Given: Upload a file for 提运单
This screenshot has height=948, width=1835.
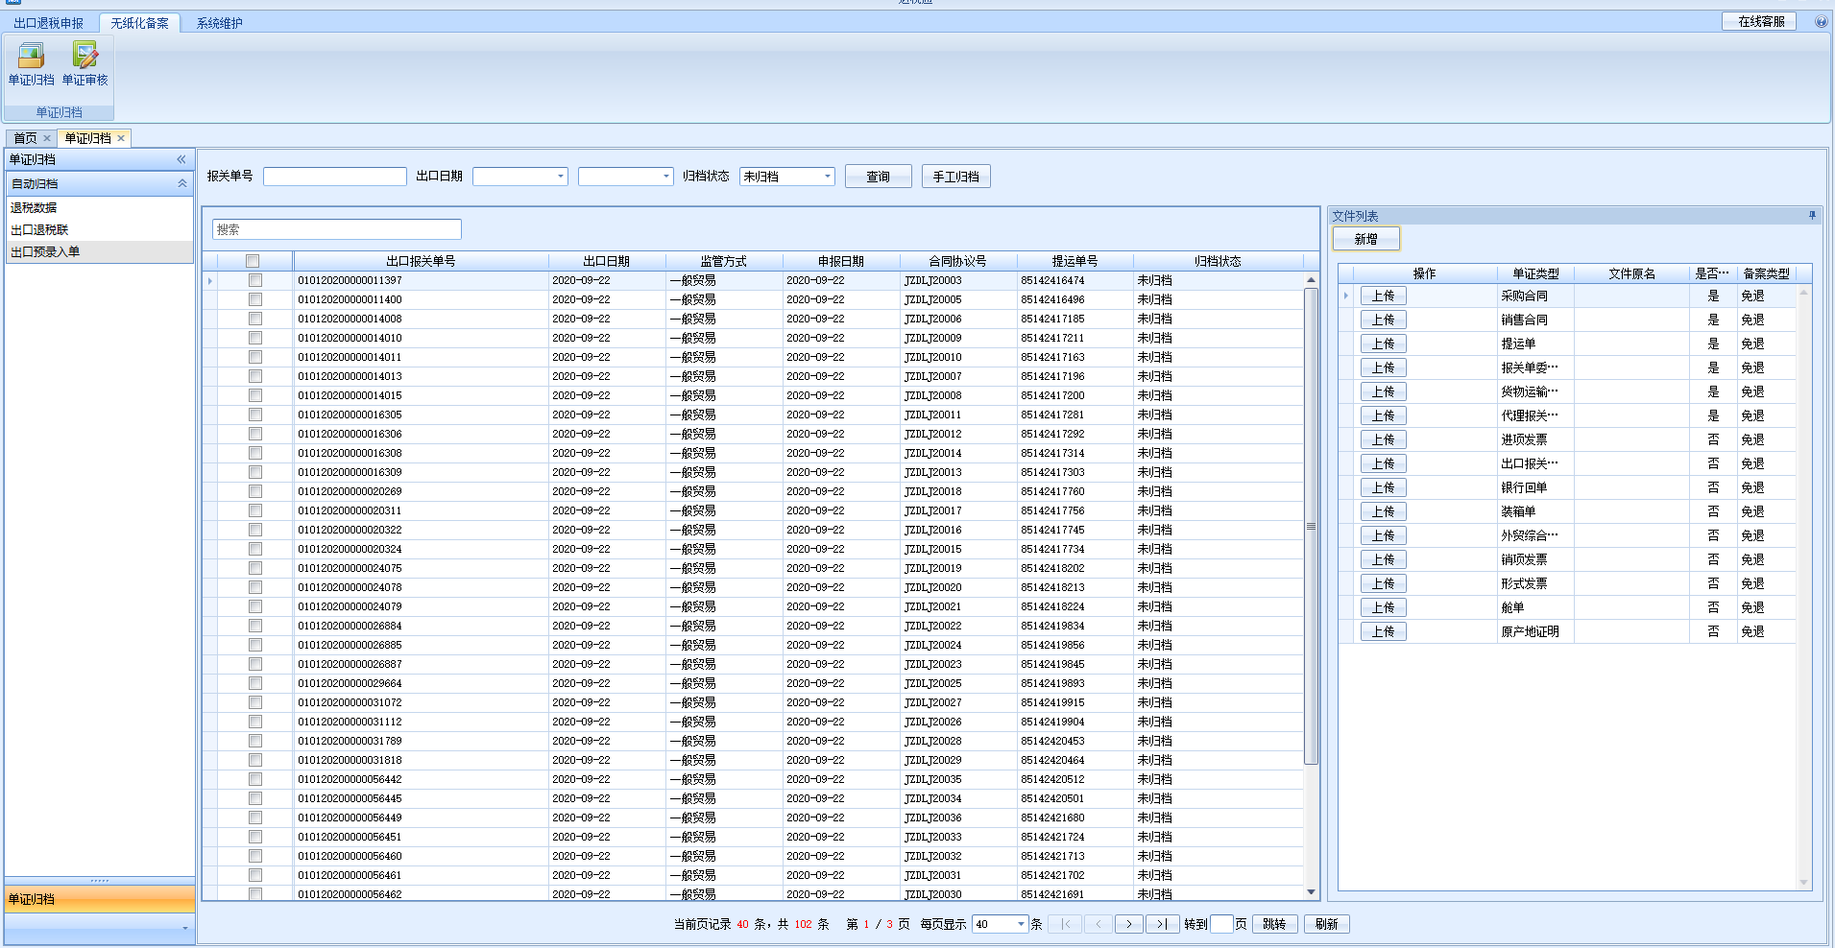Looking at the screenshot, I should click(x=1383, y=344).
